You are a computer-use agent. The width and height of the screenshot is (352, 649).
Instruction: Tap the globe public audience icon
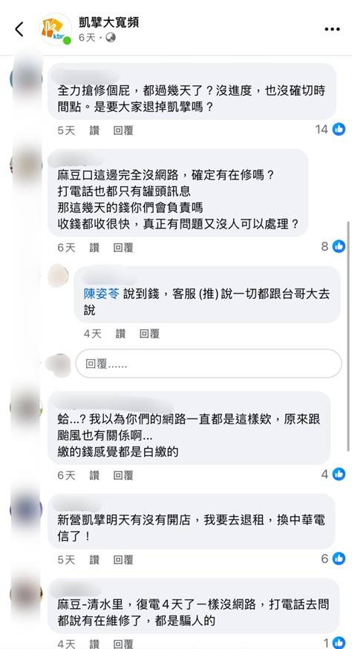coord(111,38)
